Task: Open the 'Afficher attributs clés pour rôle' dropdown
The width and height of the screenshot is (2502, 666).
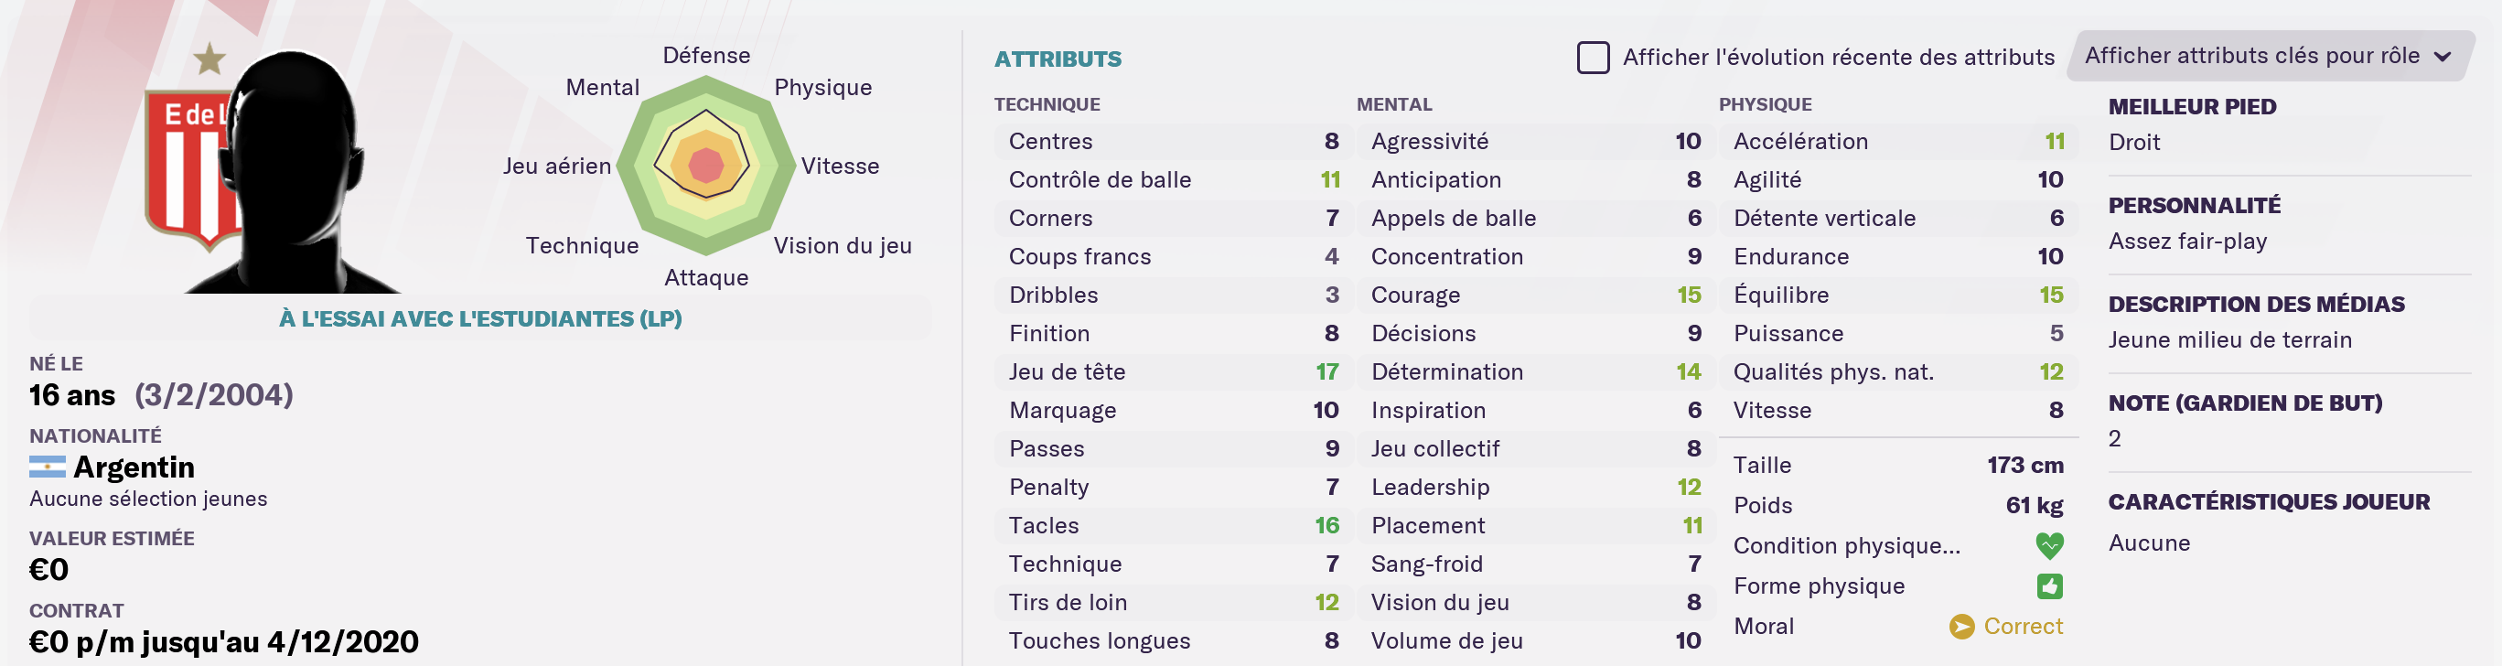Action: point(2251,57)
